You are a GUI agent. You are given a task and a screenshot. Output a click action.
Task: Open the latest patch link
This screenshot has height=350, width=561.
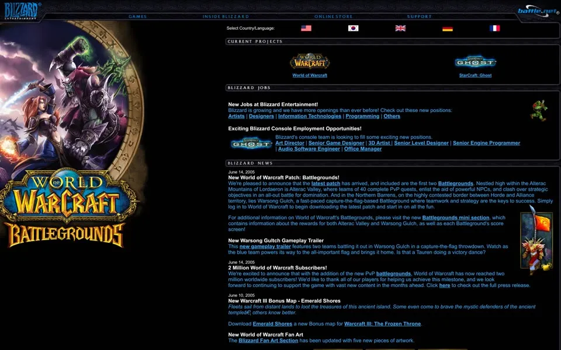[325, 184]
